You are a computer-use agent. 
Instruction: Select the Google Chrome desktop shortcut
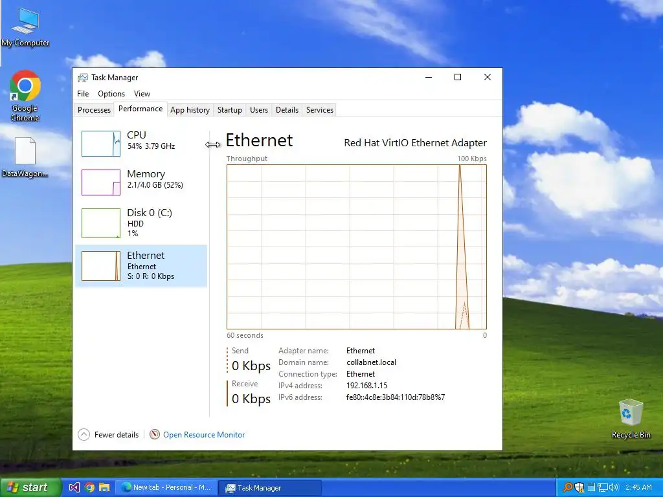click(25, 96)
